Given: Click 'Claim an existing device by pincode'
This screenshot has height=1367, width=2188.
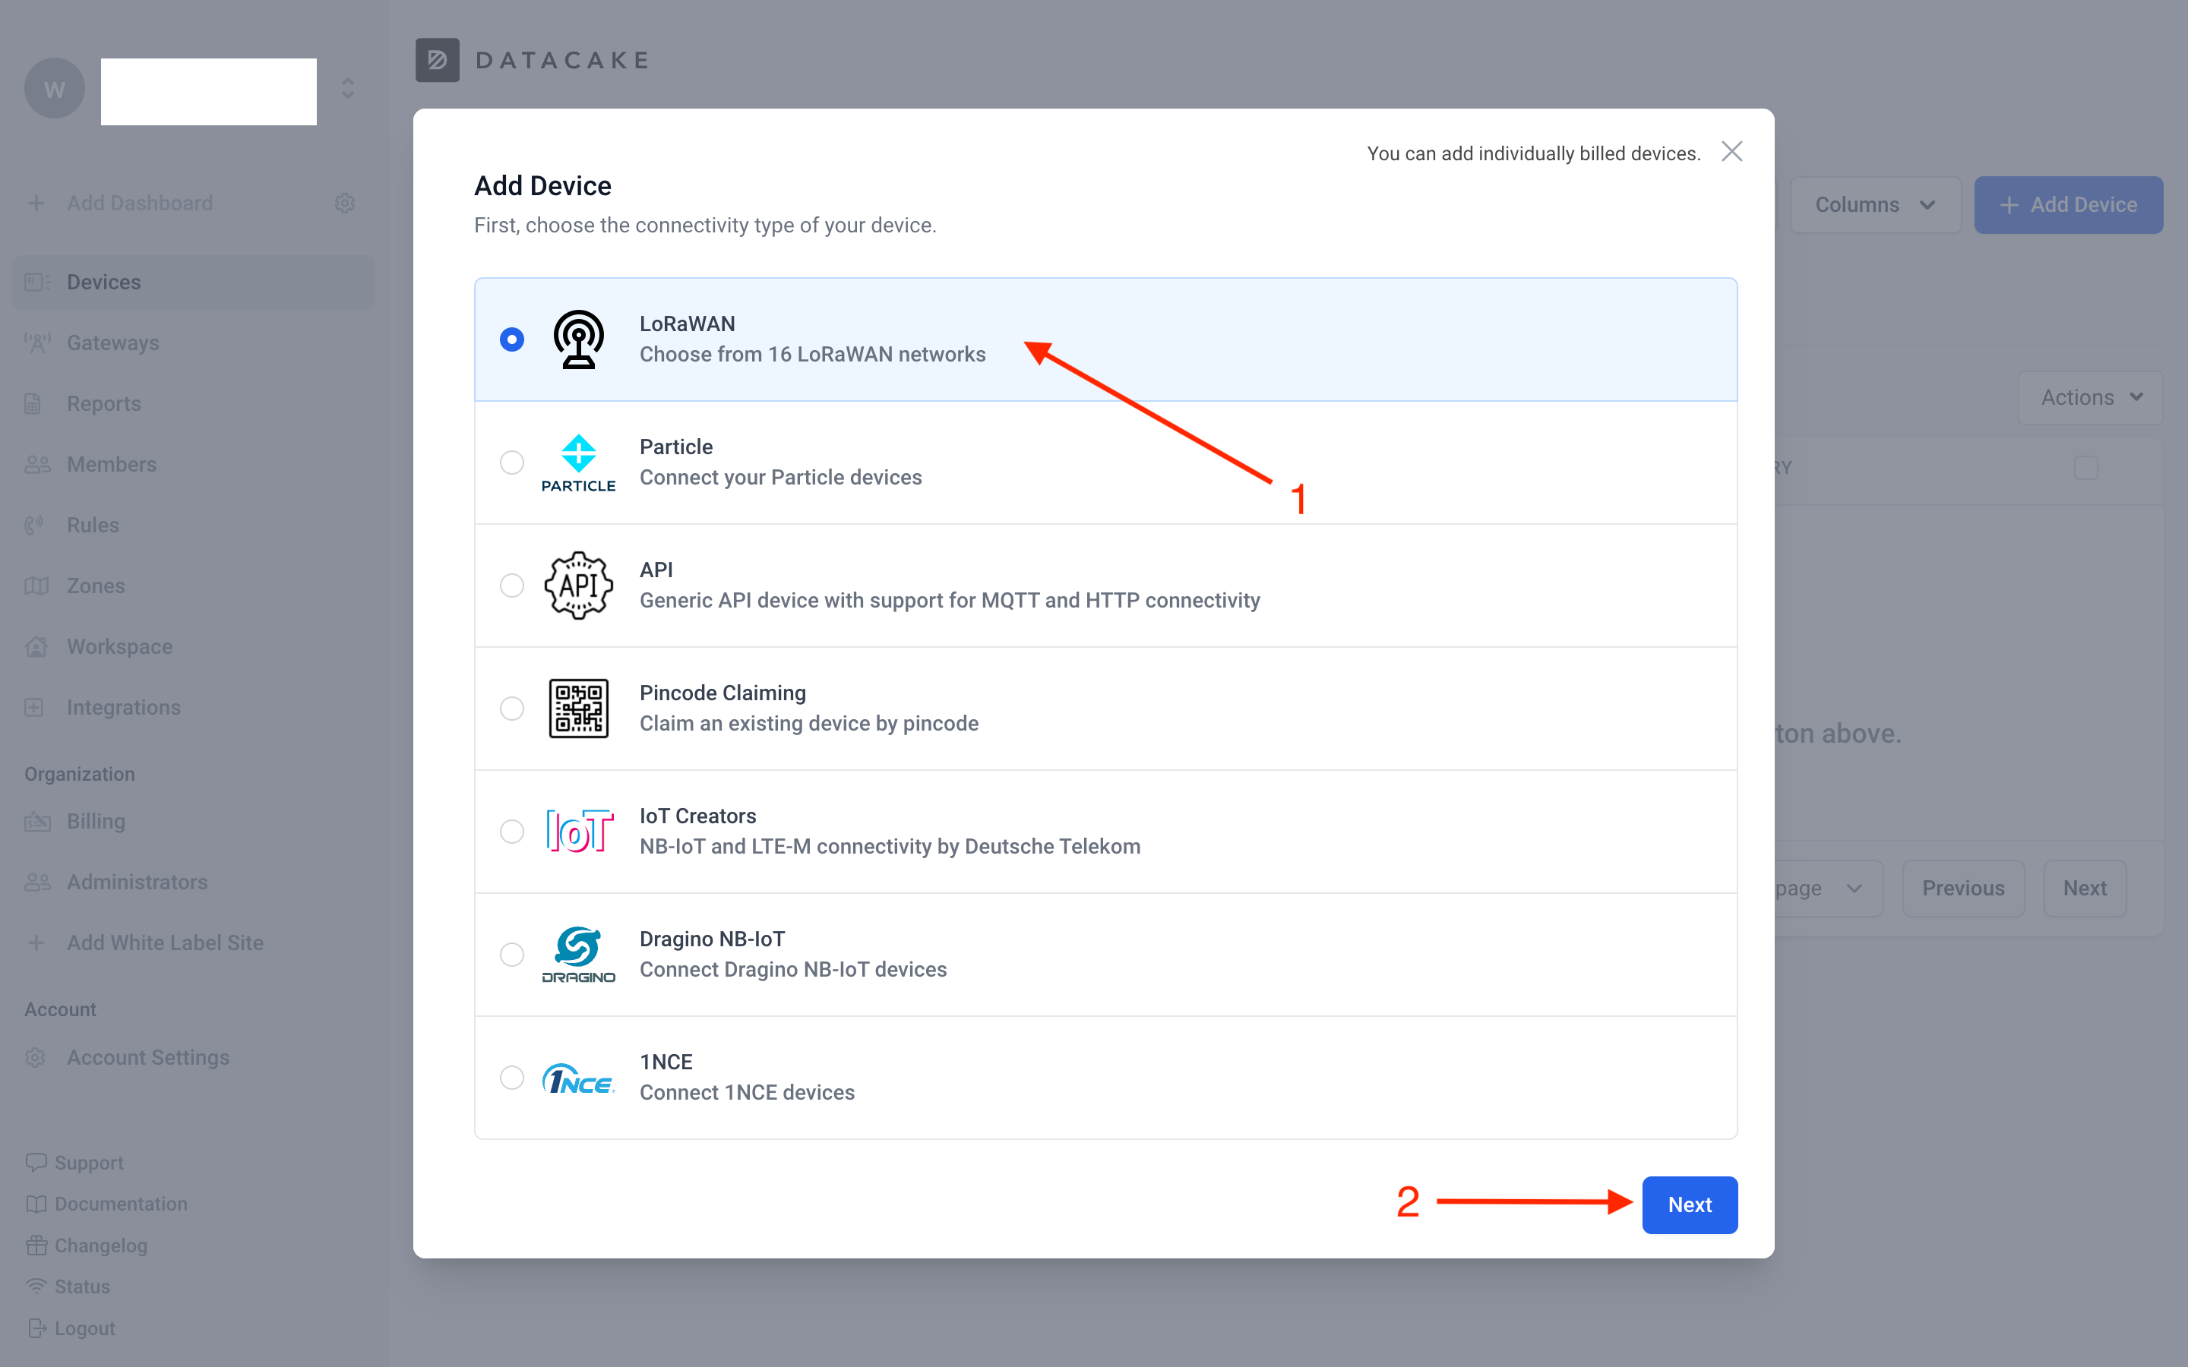Looking at the screenshot, I should click(x=808, y=723).
